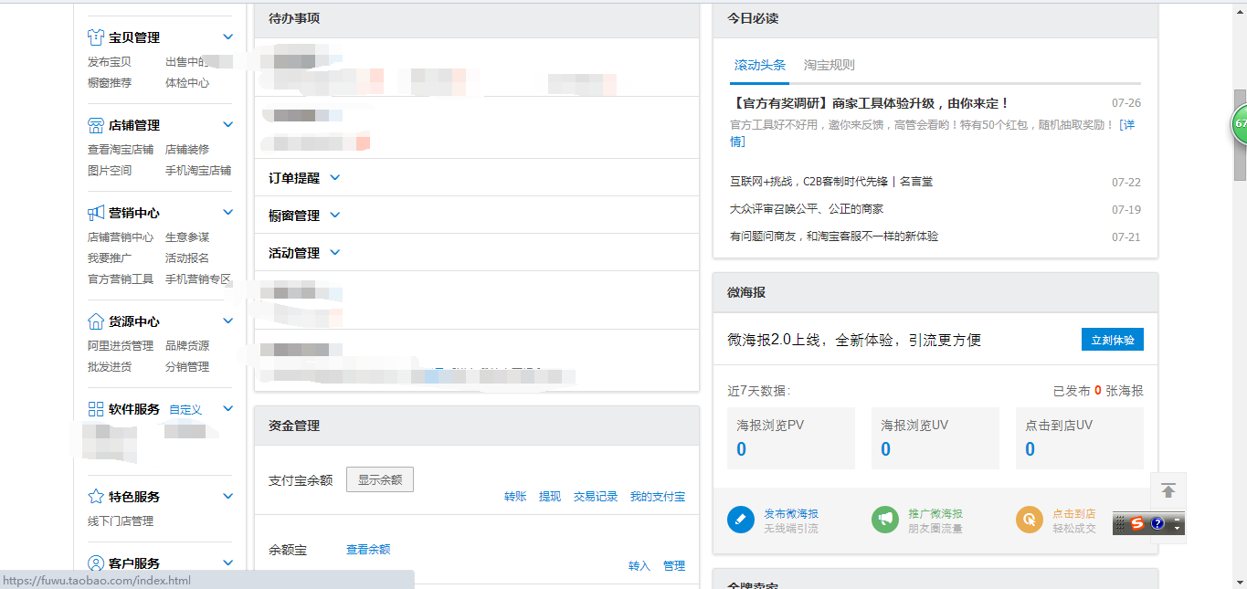Click the 管理 link for 余额宝
The height and width of the screenshot is (589, 1247).
click(674, 566)
